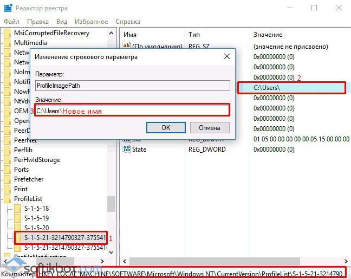Click the Multimedia folder icon

(8, 43)
